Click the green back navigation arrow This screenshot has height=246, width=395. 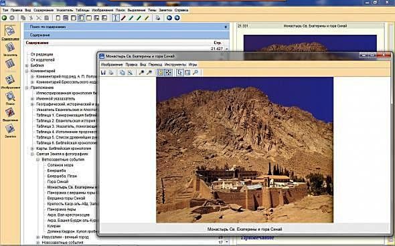[x=4, y=18]
